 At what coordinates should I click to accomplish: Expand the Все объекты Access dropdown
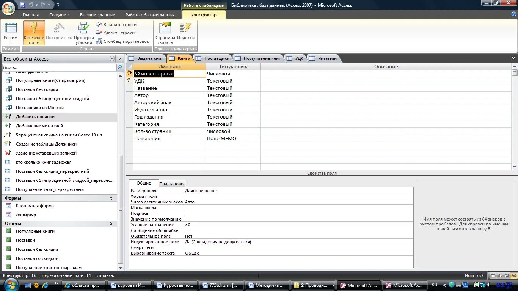coord(112,59)
